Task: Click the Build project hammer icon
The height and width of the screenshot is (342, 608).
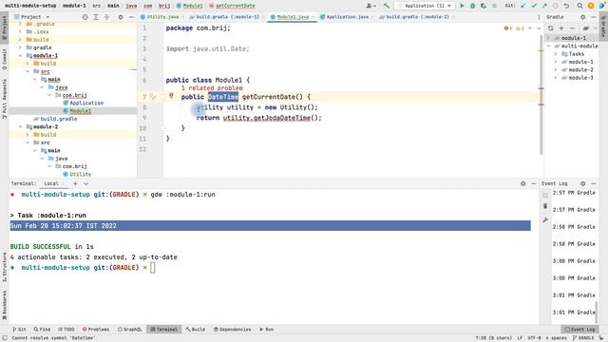Action: [x=387, y=6]
